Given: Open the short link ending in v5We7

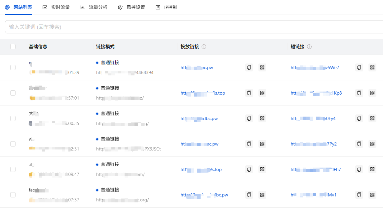Looking at the screenshot, I should 315,67.
